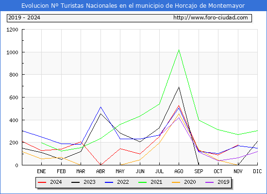Select the '2024' legend label
267x194 pixels.
56,182
